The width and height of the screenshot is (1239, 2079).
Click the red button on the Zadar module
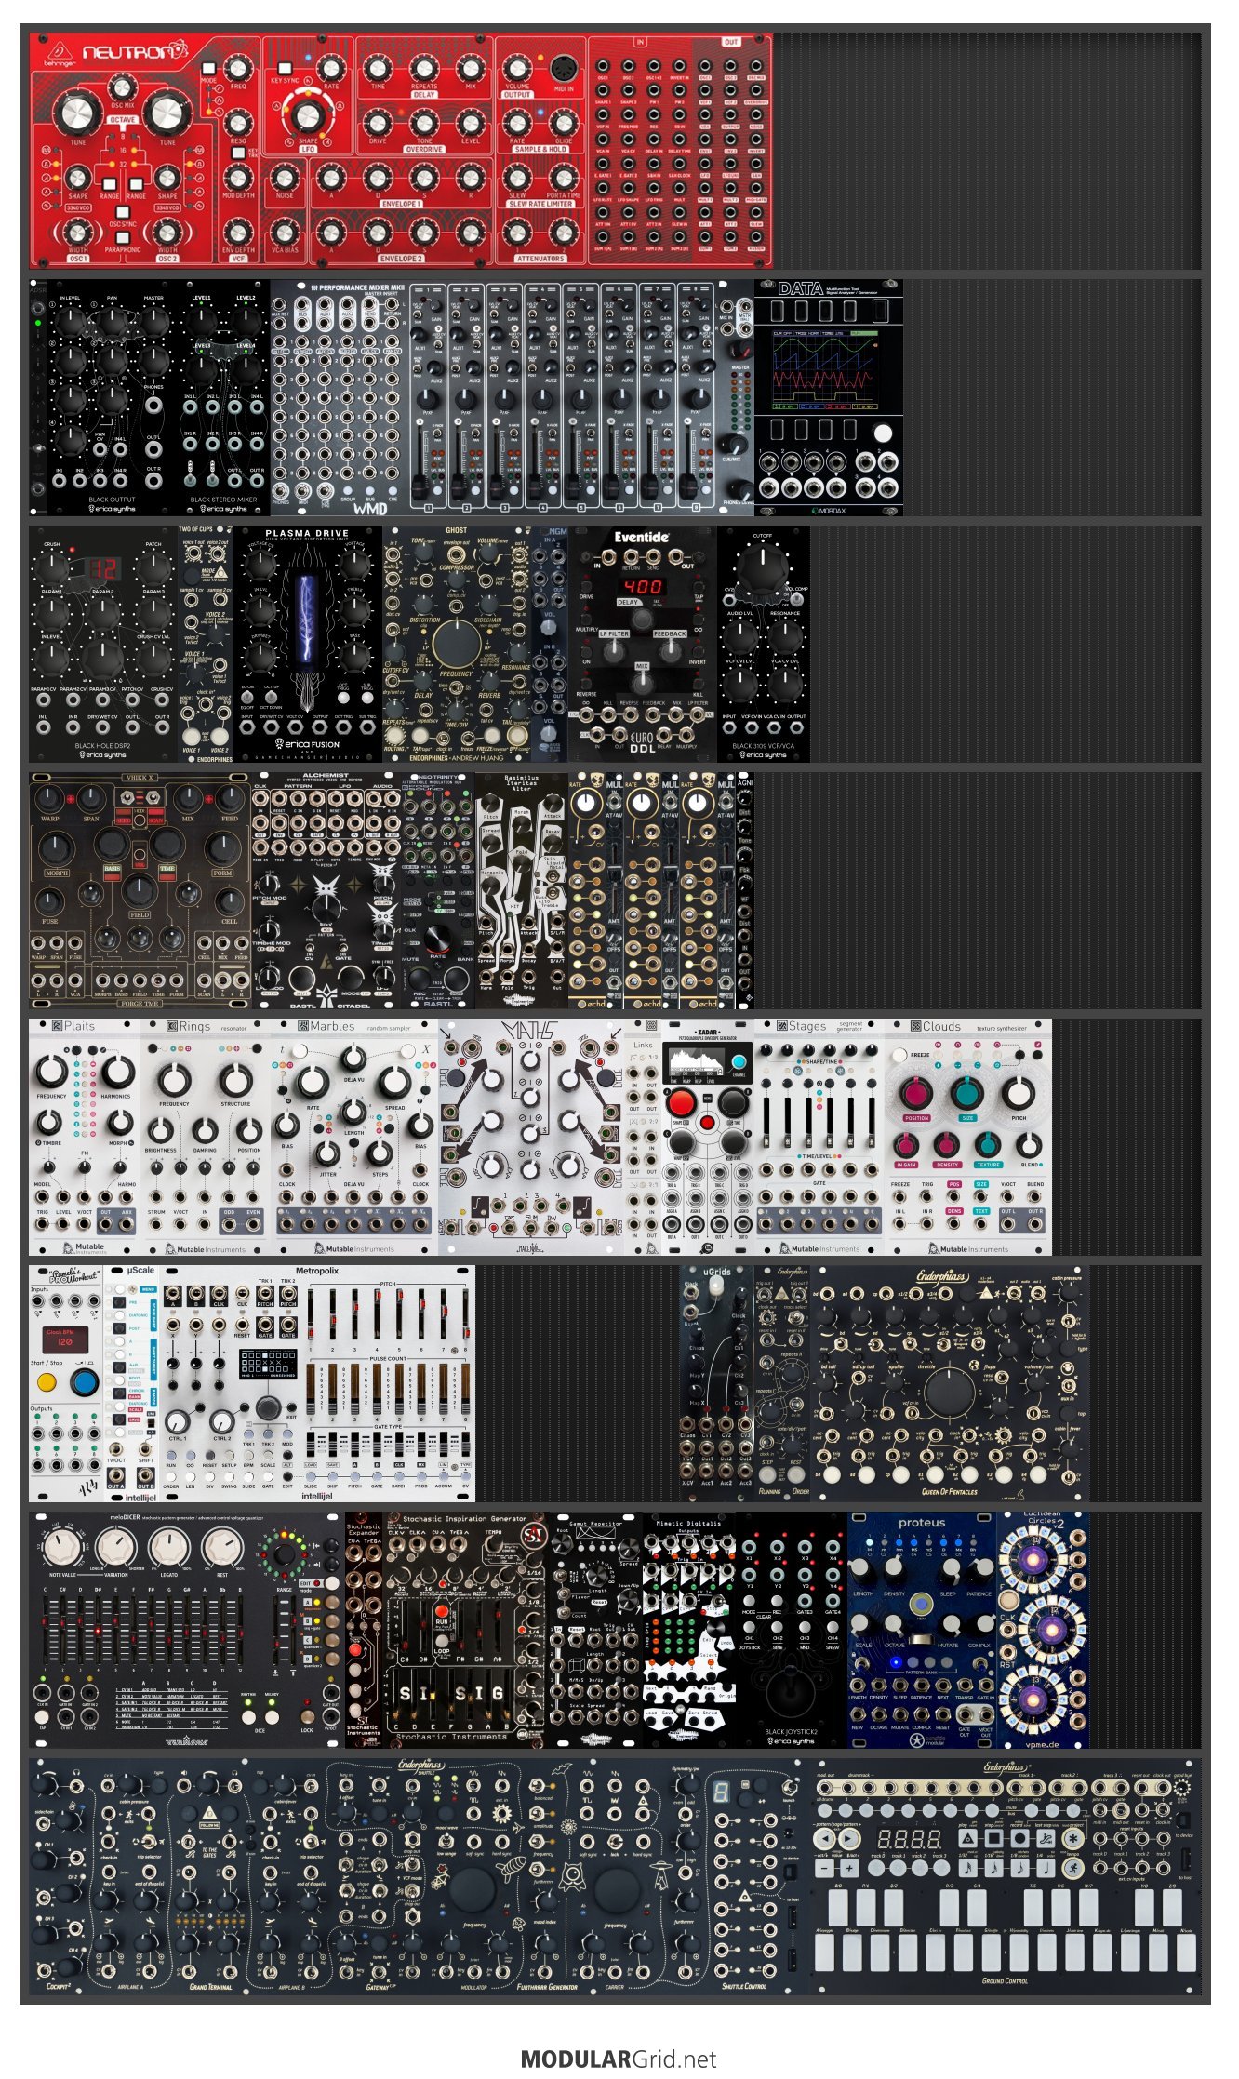click(682, 1102)
